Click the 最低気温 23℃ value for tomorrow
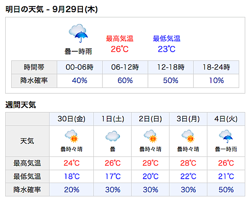The image size is (250, 200). tap(167, 49)
